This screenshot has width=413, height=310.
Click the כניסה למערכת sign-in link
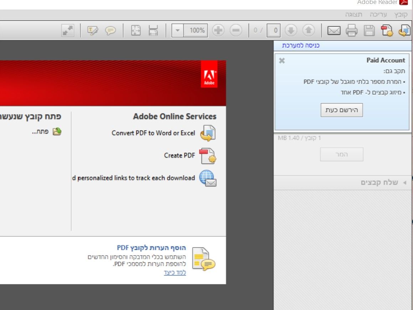click(x=300, y=46)
